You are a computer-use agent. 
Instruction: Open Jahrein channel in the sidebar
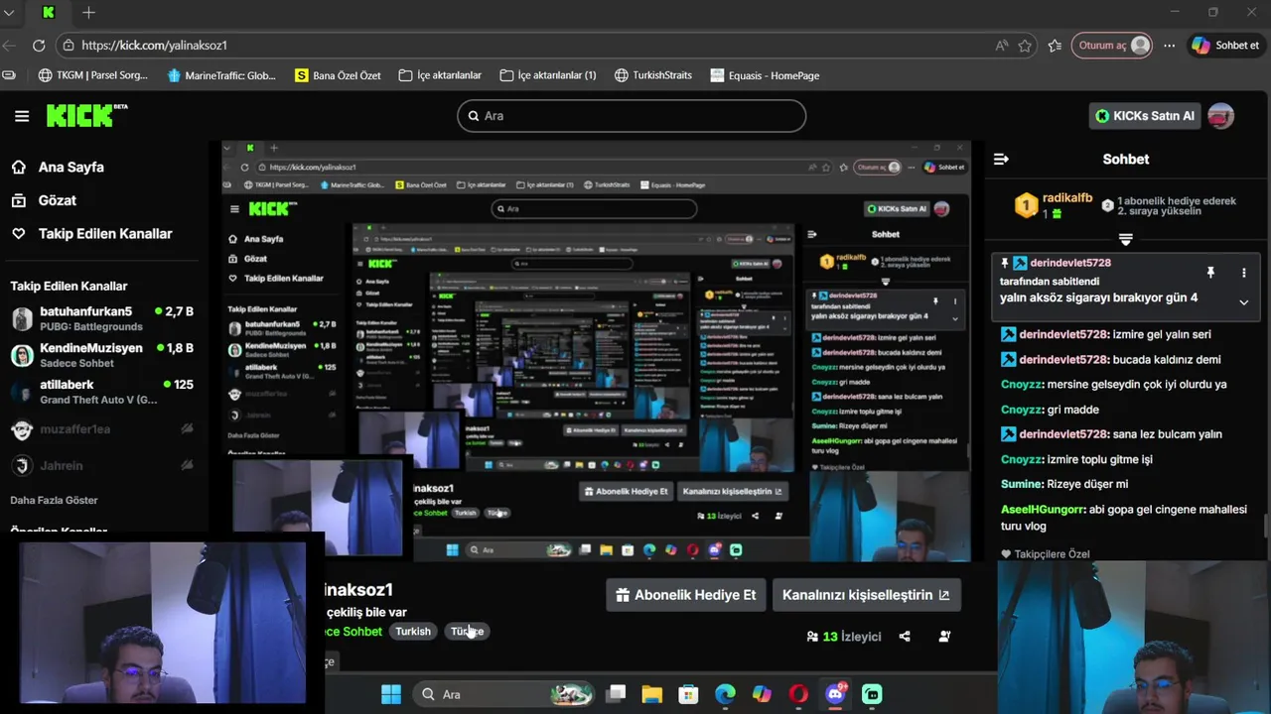tap(102, 465)
